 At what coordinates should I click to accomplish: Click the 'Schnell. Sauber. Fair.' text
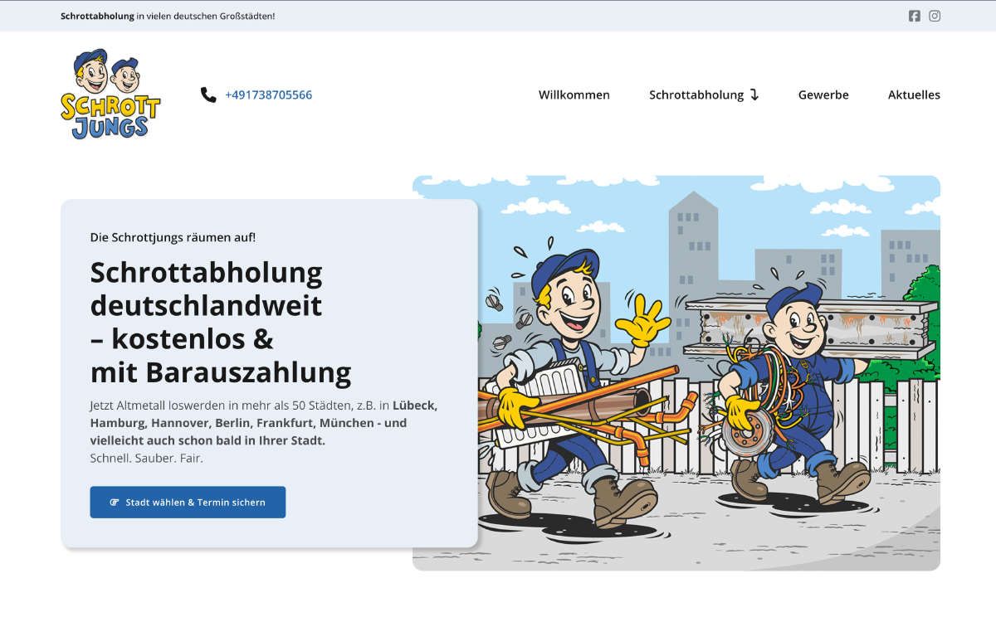146,458
